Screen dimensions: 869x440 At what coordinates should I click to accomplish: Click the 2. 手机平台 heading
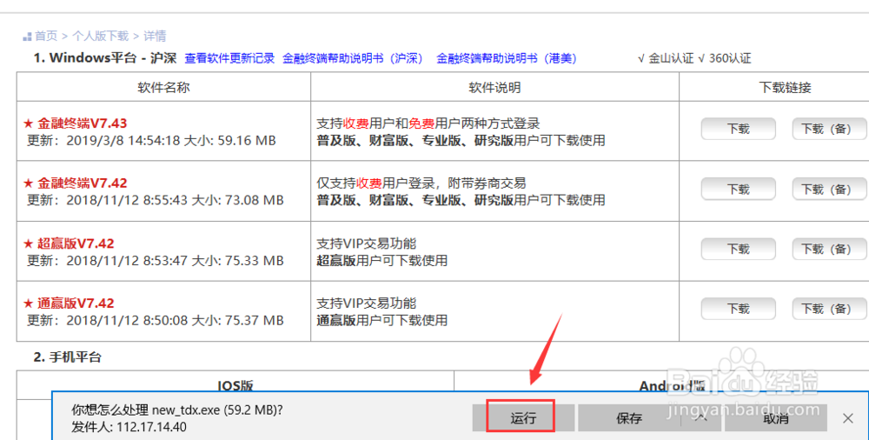tap(68, 357)
